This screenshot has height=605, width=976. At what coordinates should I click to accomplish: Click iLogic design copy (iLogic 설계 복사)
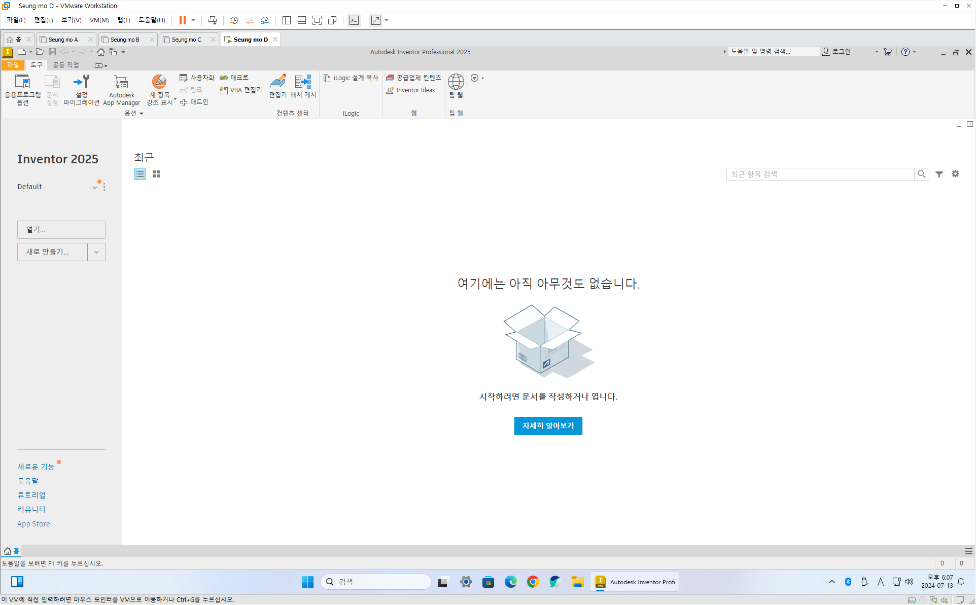coord(351,78)
